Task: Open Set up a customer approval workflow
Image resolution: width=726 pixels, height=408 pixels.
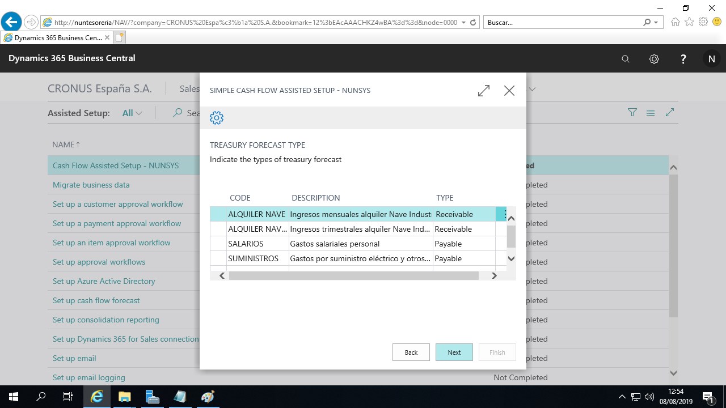Action: pyautogui.click(x=117, y=204)
